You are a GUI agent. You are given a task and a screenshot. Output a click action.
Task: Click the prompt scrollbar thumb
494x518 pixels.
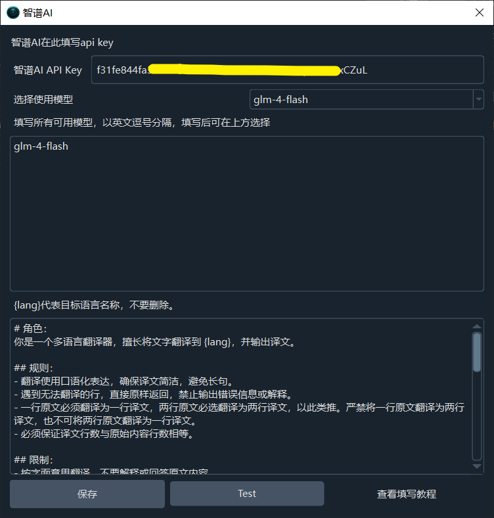point(477,352)
